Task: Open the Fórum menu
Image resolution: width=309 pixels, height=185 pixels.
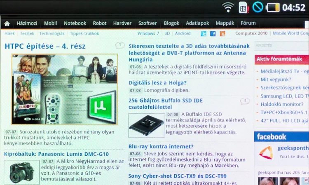Action: click(248, 23)
